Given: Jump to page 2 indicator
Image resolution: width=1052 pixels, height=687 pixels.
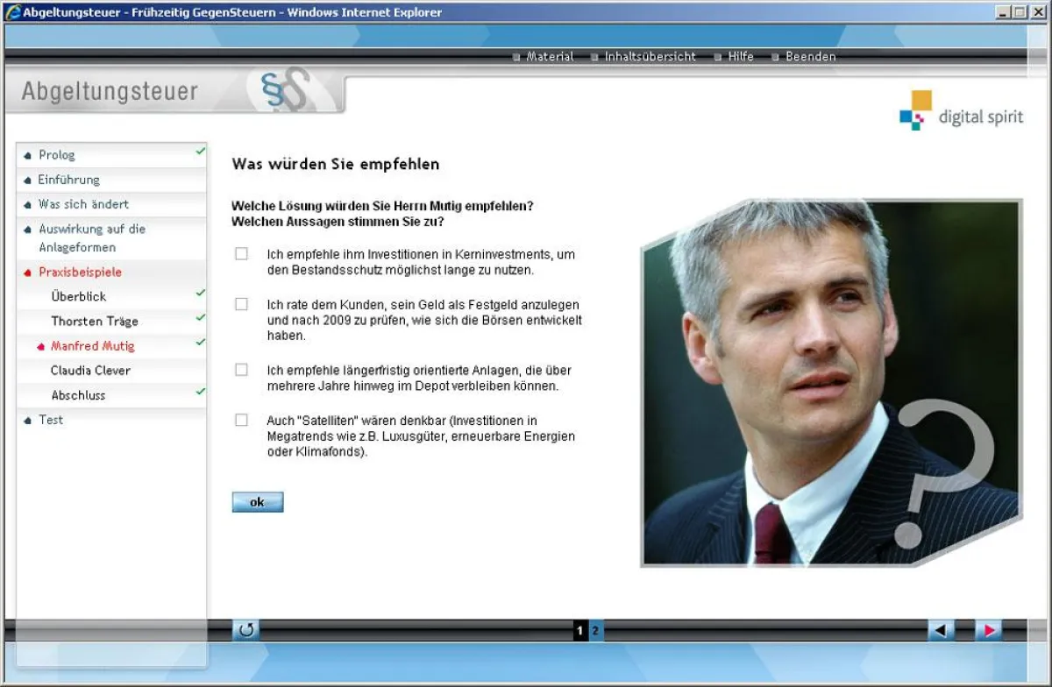Looking at the screenshot, I should pyautogui.click(x=595, y=630).
